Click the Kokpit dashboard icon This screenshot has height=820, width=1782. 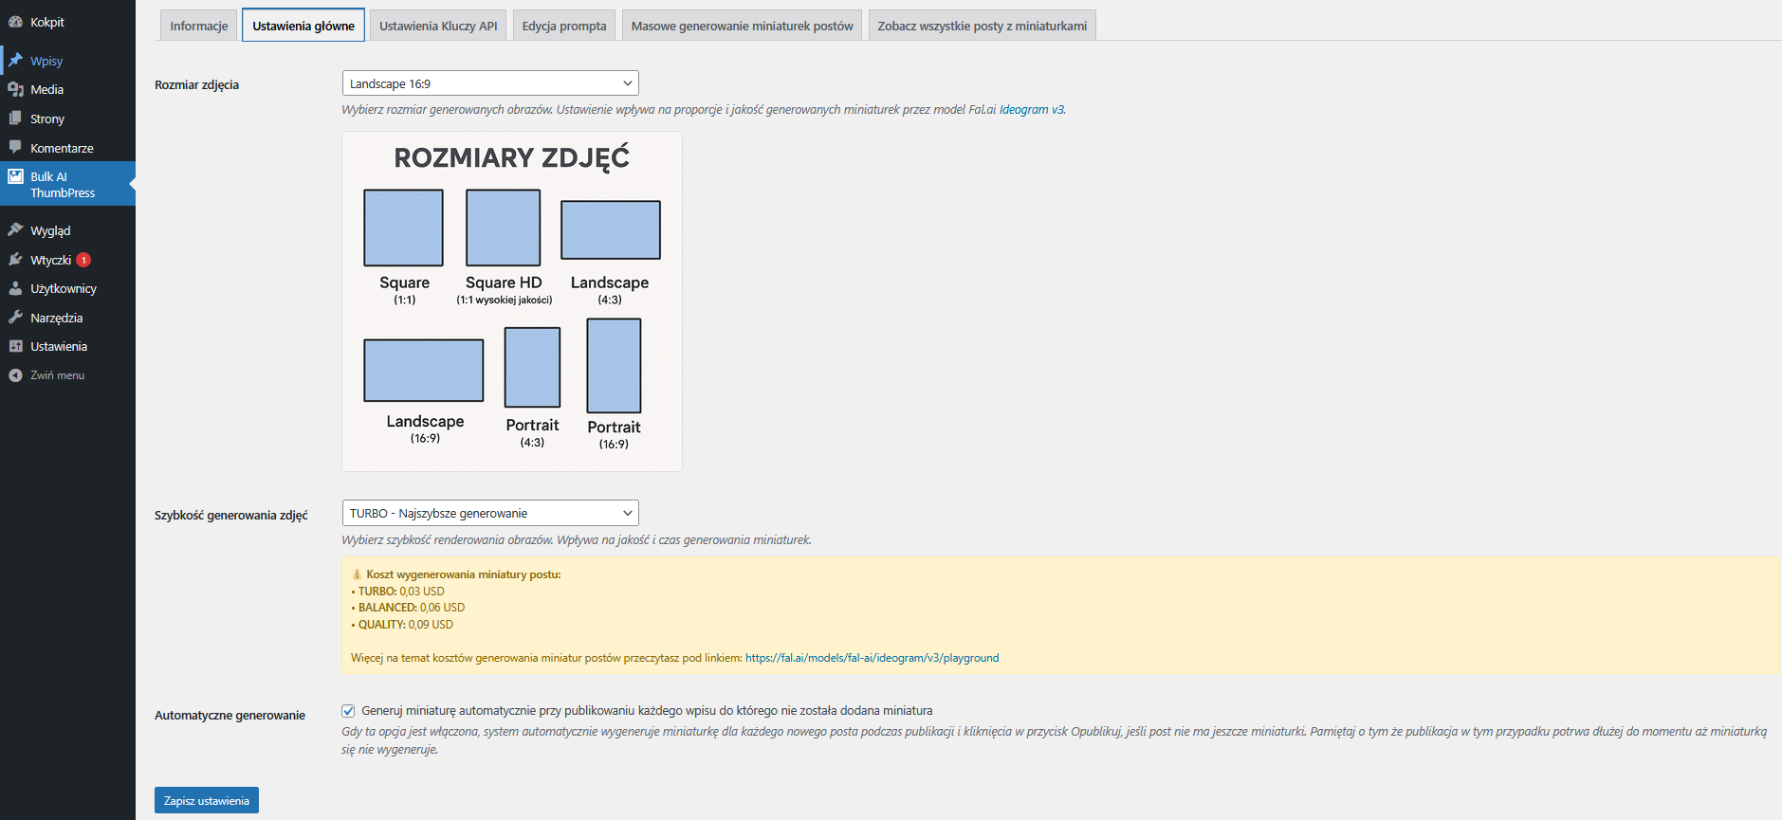coord(15,22)
